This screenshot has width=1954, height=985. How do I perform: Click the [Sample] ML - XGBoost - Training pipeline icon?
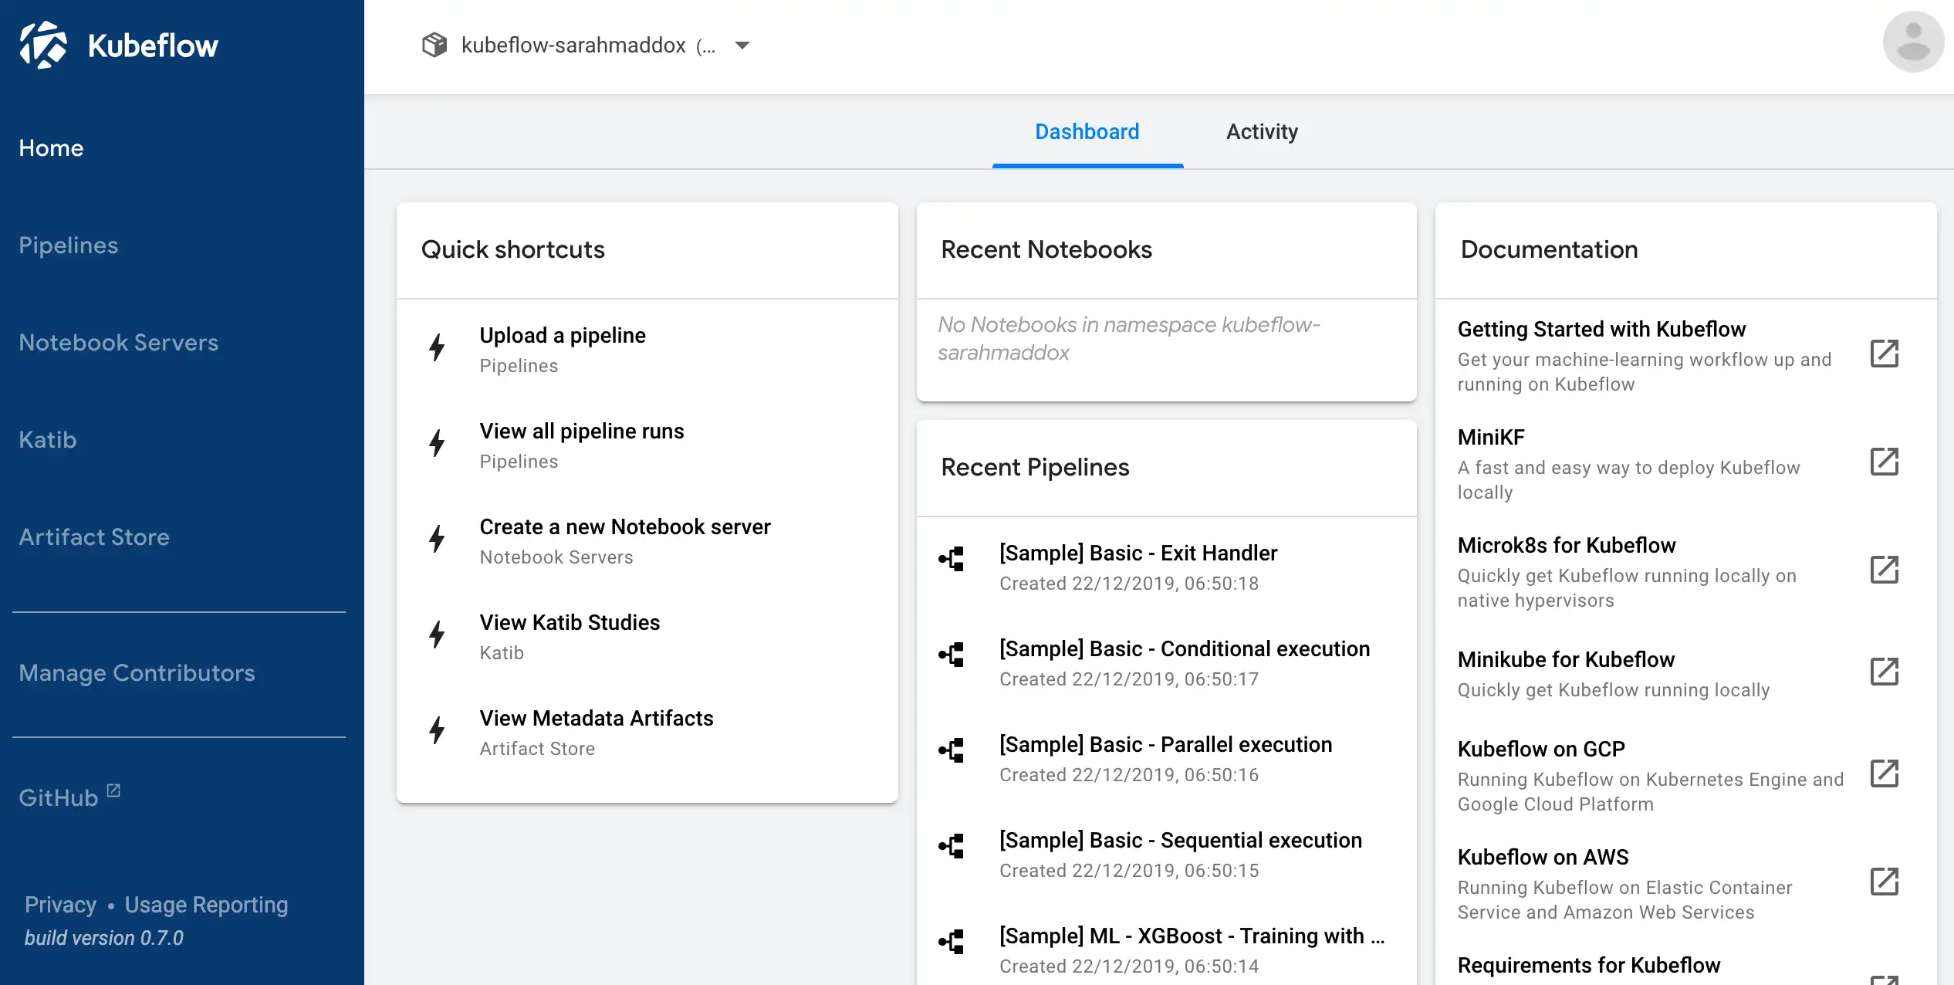pos(951,939)
